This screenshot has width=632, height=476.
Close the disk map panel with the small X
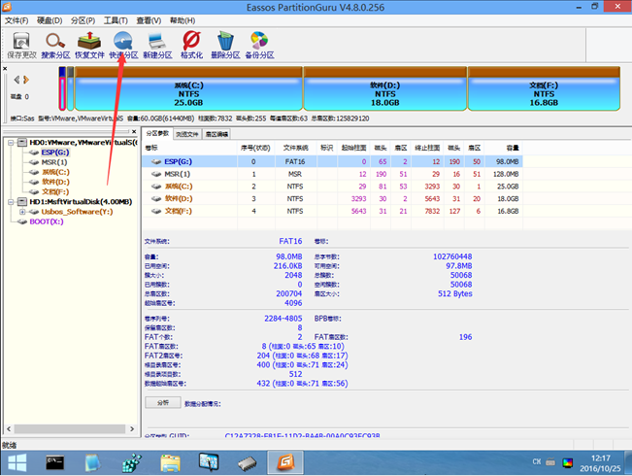click(5, 69)
